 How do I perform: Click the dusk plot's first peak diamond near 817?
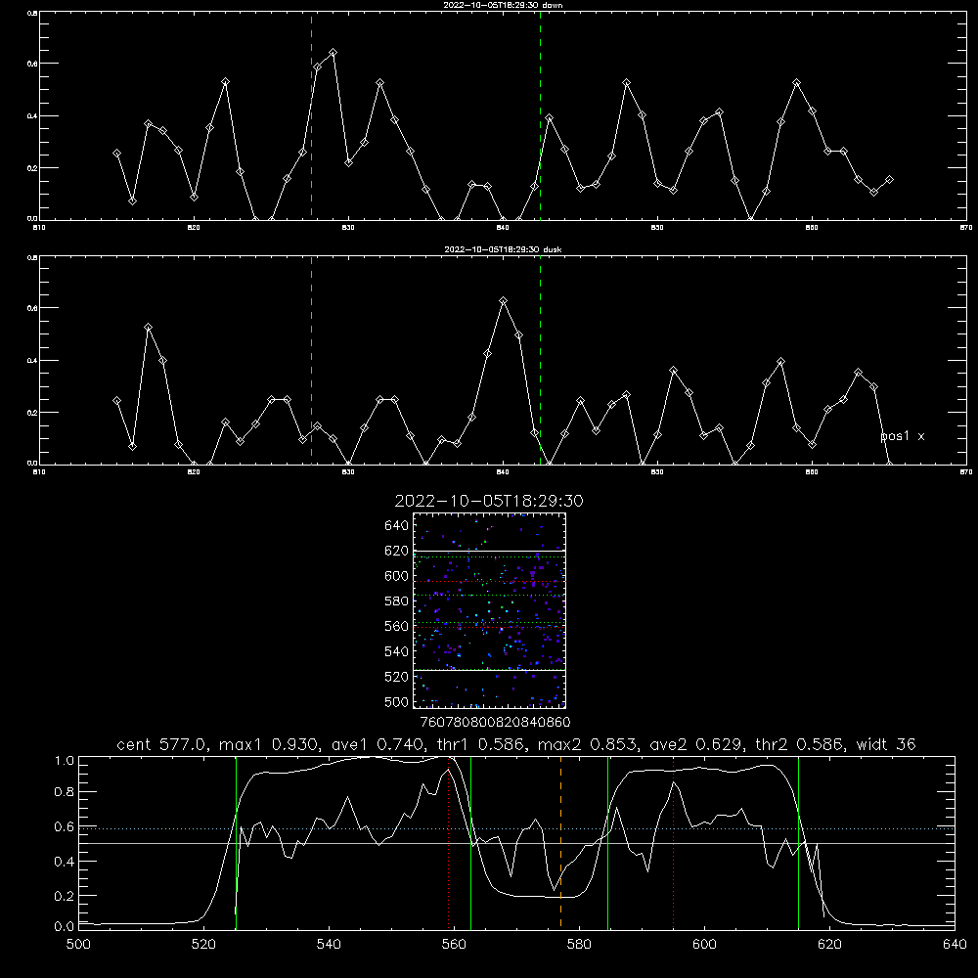(148, 328)
